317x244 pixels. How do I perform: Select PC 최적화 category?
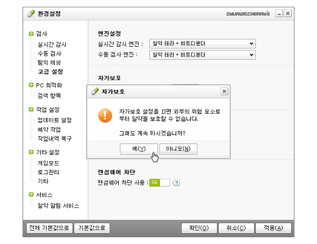(49, 85)
